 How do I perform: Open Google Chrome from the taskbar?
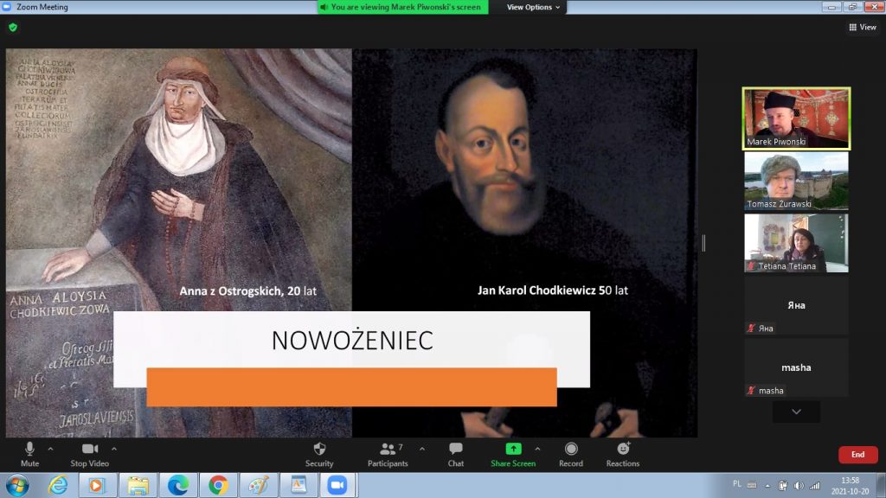click(x=218, y=485)
